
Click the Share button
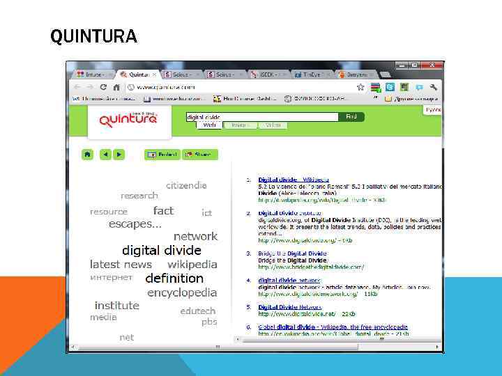click(200, 155)
